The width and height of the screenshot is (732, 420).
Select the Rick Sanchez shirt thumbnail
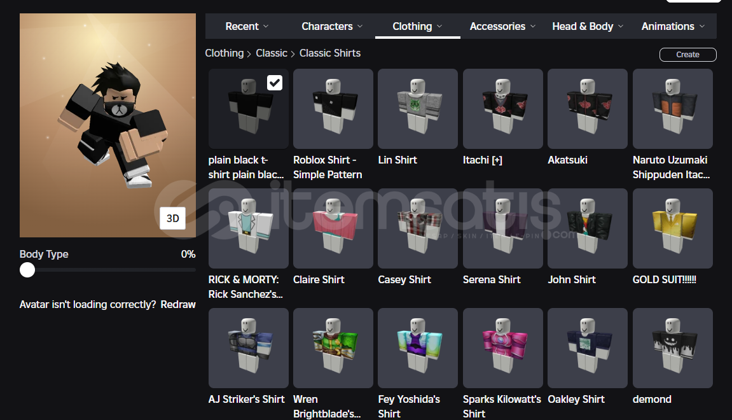[x=249, y=228]
